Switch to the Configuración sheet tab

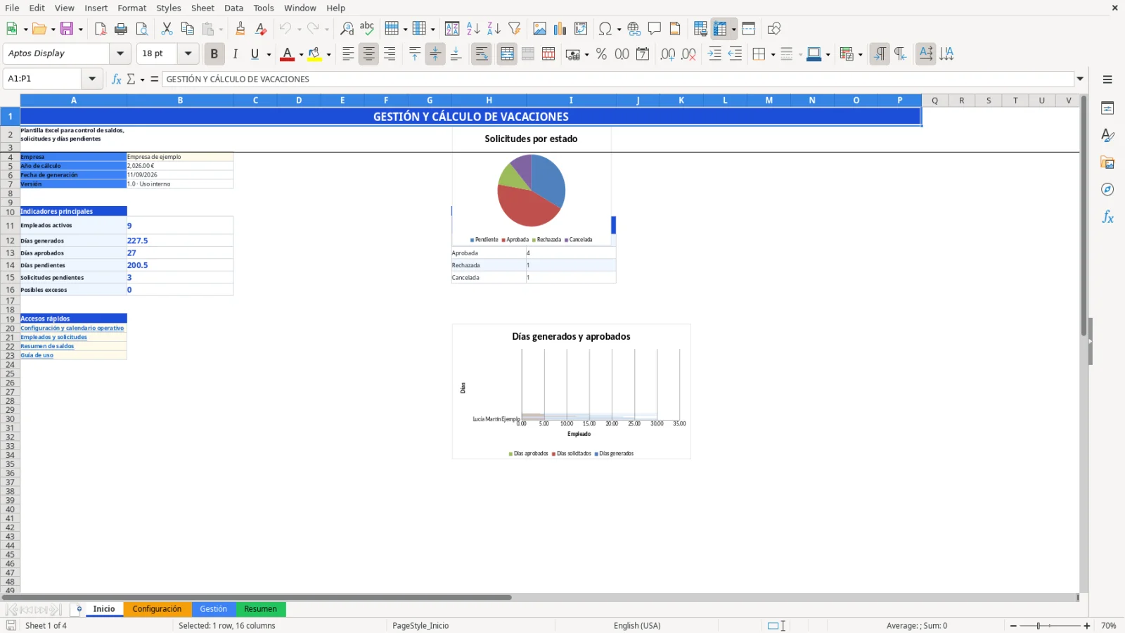[157, 609]
